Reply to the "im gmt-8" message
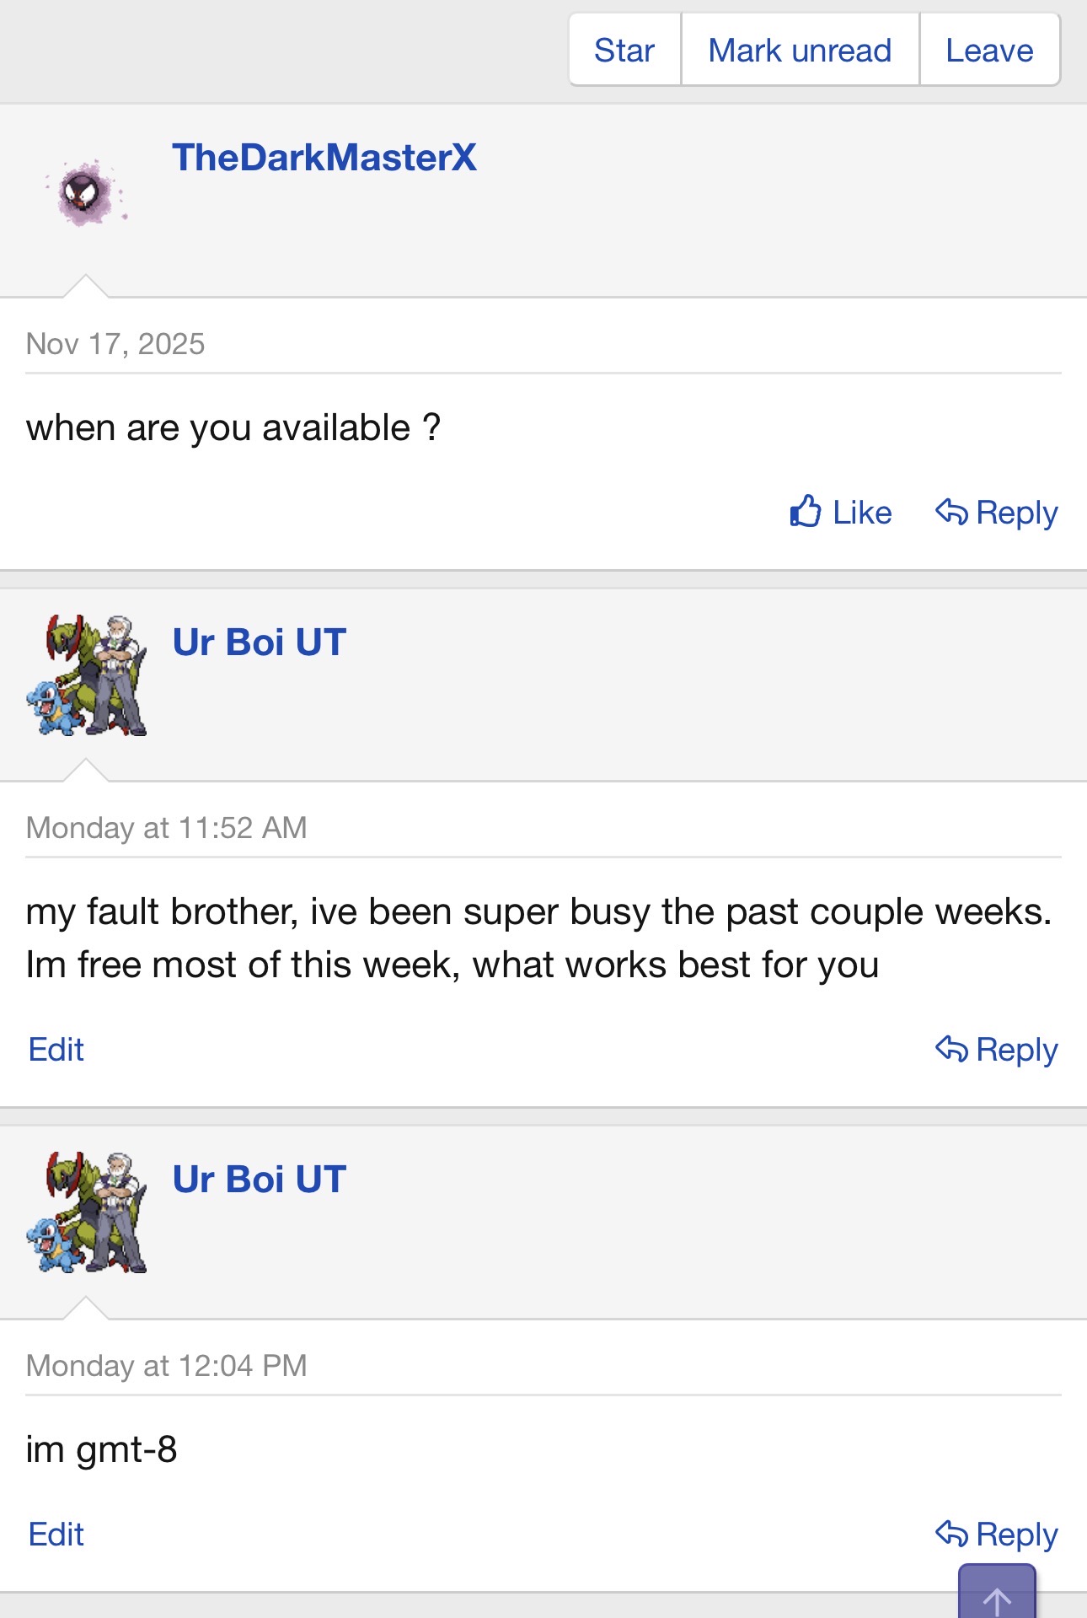 click(997, 1534)
